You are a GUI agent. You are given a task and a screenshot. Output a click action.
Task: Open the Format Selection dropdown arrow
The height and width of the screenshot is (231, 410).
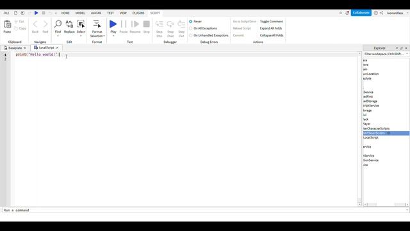(104, 36)
